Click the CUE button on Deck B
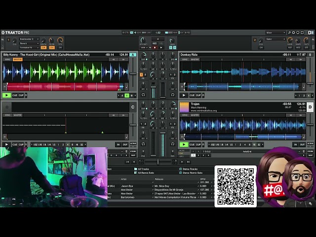This screenshot has width=316, height=237. (x=192, y=95)
